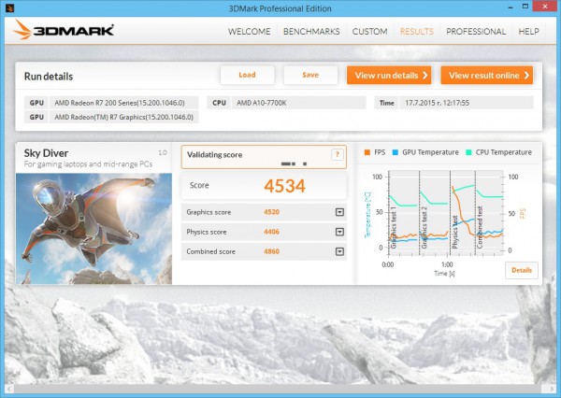Open the WELCOME tab
The image size is (561, 398).
pos(249,32)
